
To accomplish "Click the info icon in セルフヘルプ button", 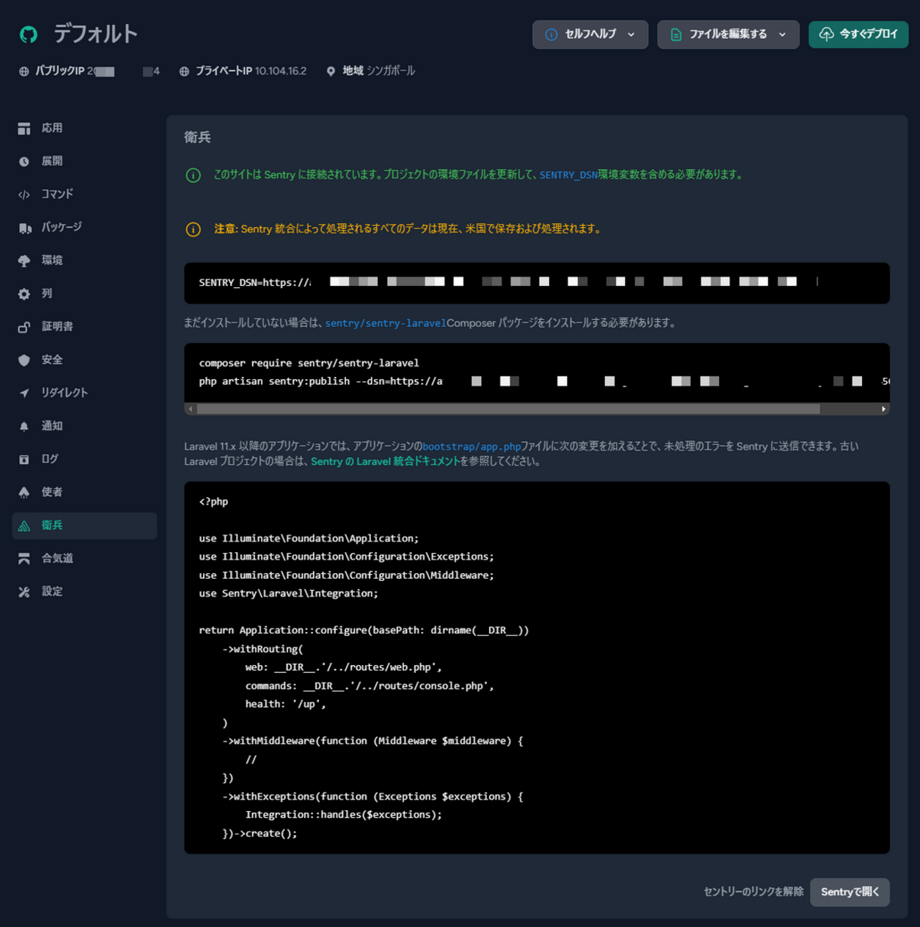I will [x=551, y=35].
